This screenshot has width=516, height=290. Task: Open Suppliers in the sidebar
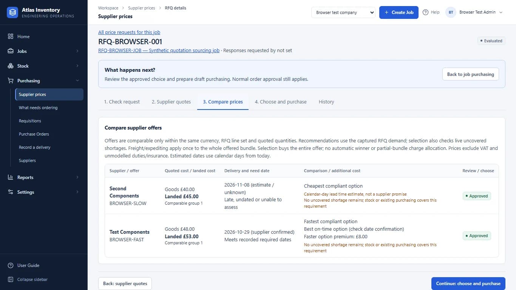(49, 160)
